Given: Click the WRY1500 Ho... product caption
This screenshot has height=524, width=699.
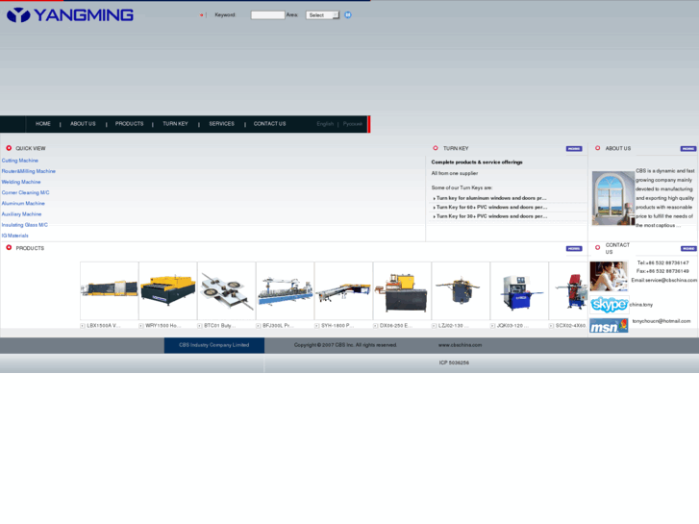Looking at the screenshot, I should (162, 326).
